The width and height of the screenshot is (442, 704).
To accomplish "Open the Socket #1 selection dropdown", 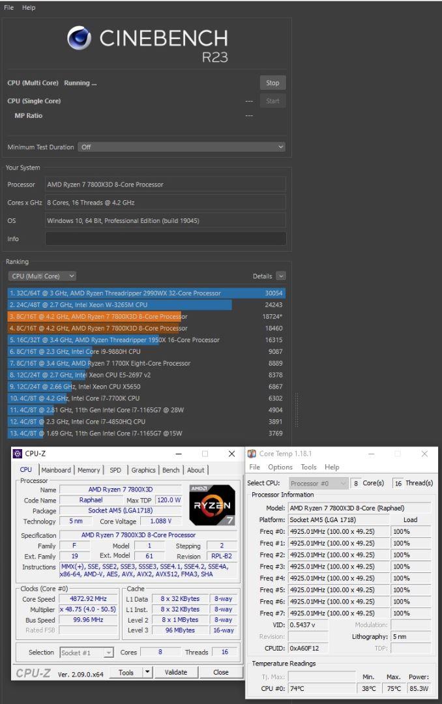I will [x=87, y=653].
